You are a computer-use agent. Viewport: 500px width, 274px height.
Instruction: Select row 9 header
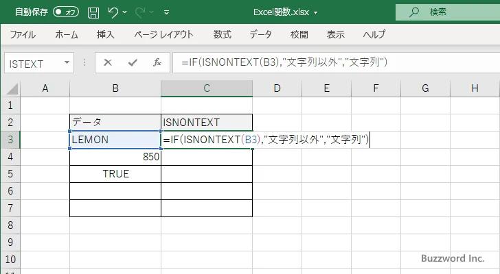(x=10, y=242)
